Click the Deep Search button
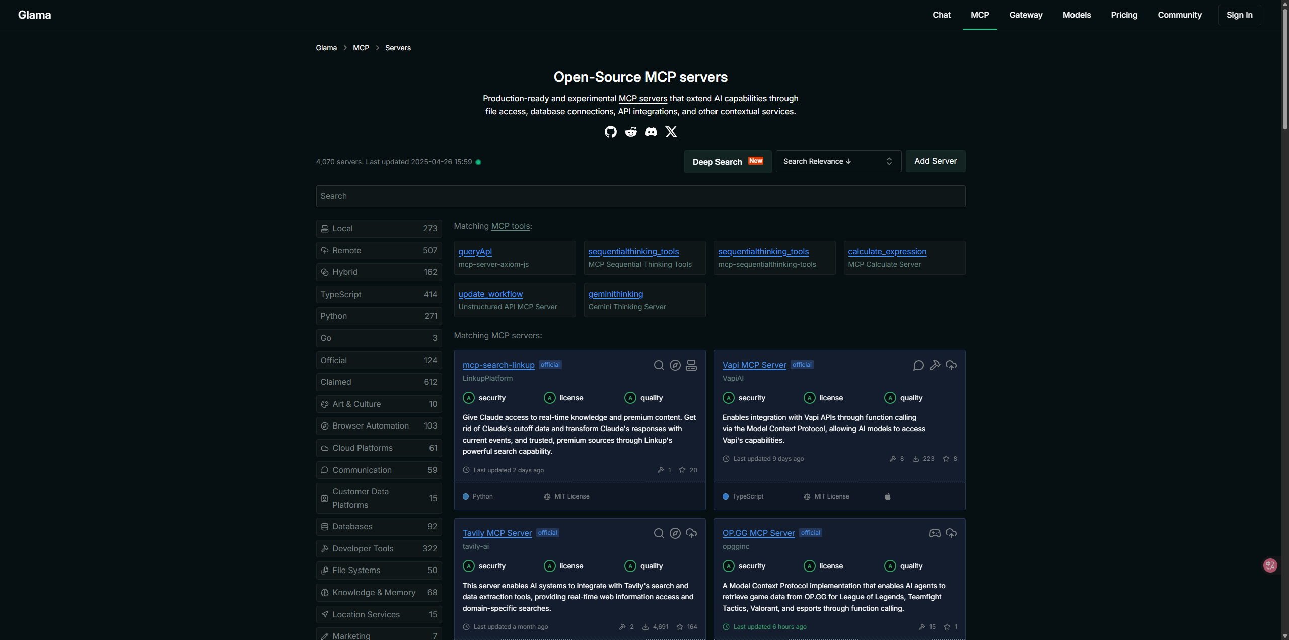Image resolution: width=1289 pixels, height=640 pixels. (728, 162)
